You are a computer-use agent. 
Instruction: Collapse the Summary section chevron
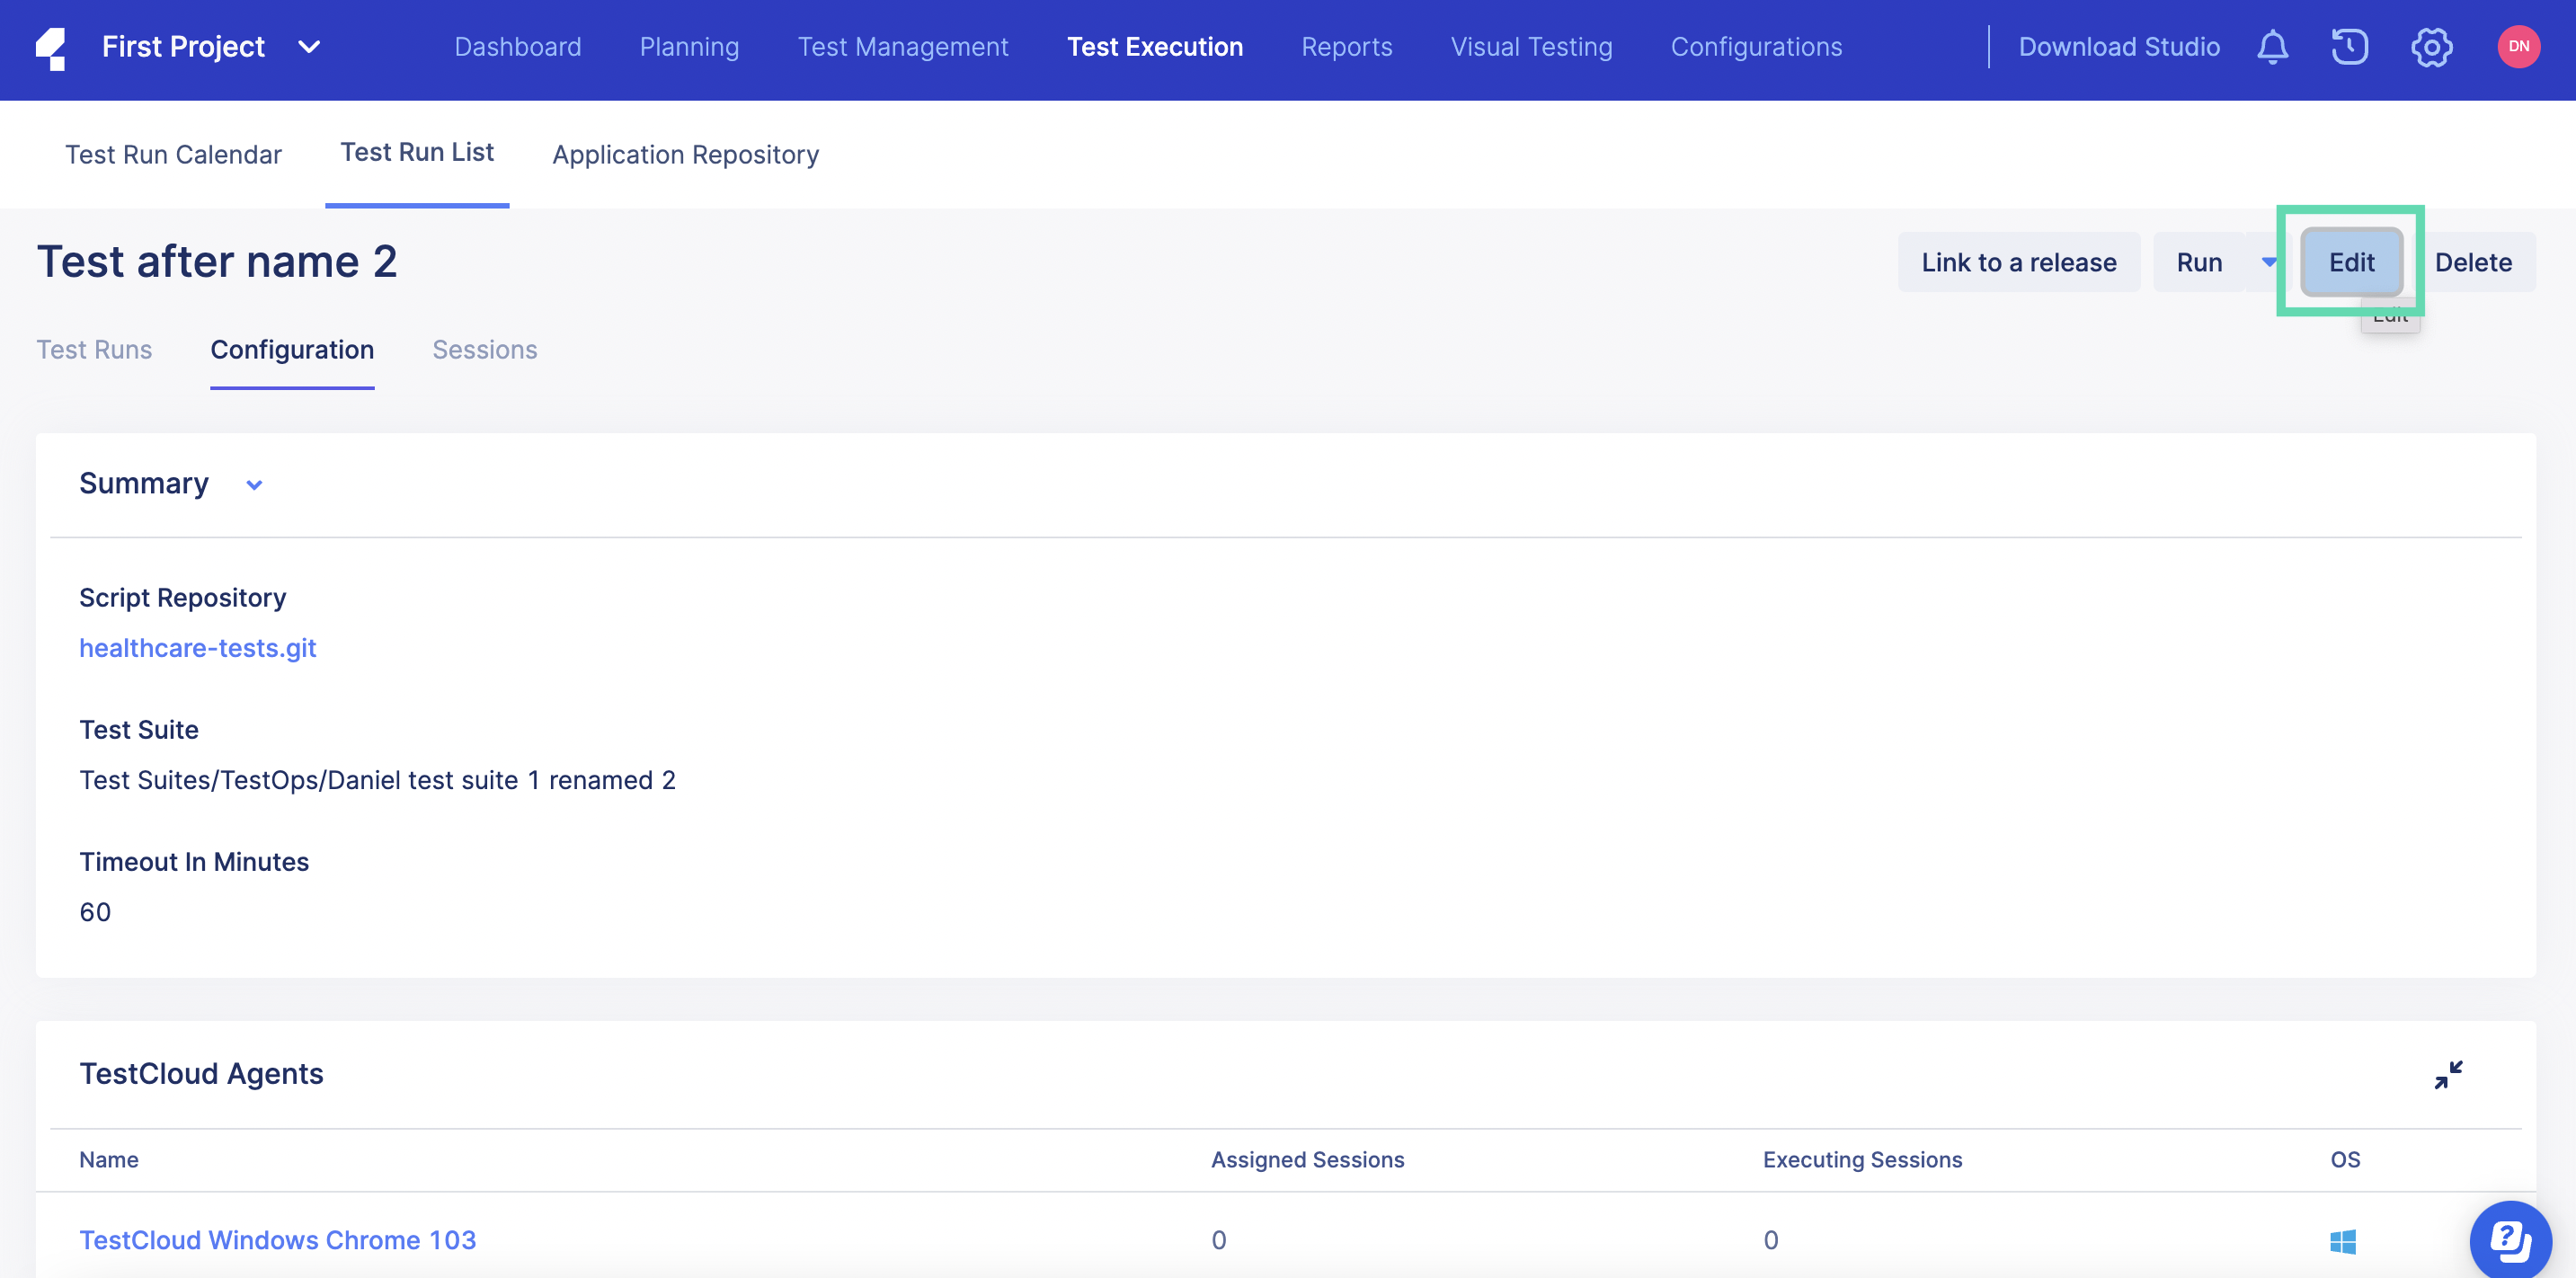254,485
